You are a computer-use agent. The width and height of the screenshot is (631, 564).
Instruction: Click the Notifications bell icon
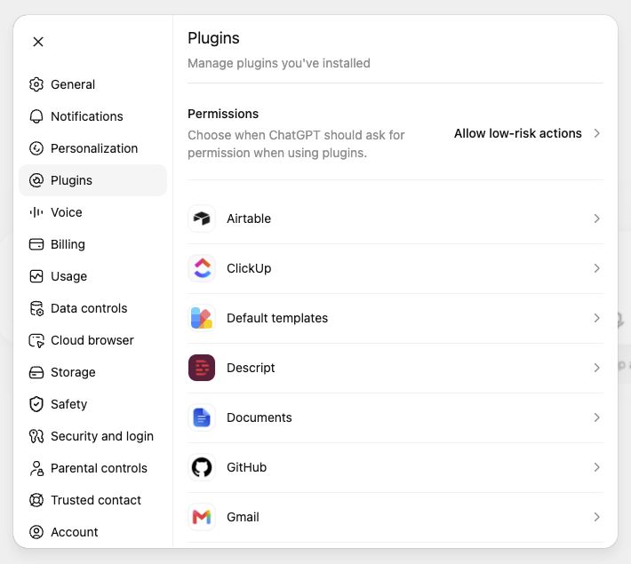click(x=36, y=116)
